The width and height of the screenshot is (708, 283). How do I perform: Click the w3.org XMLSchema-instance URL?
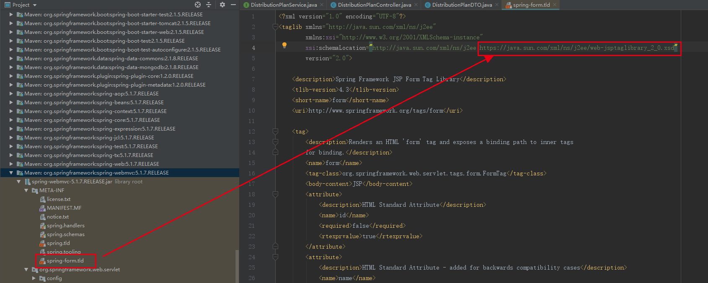point(411,37)
